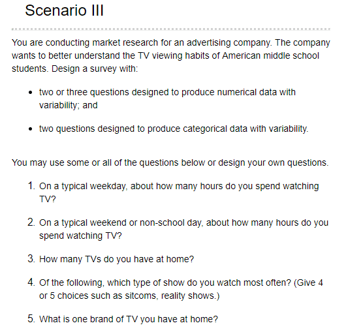Screen dimensions: 346x334
Task: Click the list number 3
Action: [x=31, y=258]
